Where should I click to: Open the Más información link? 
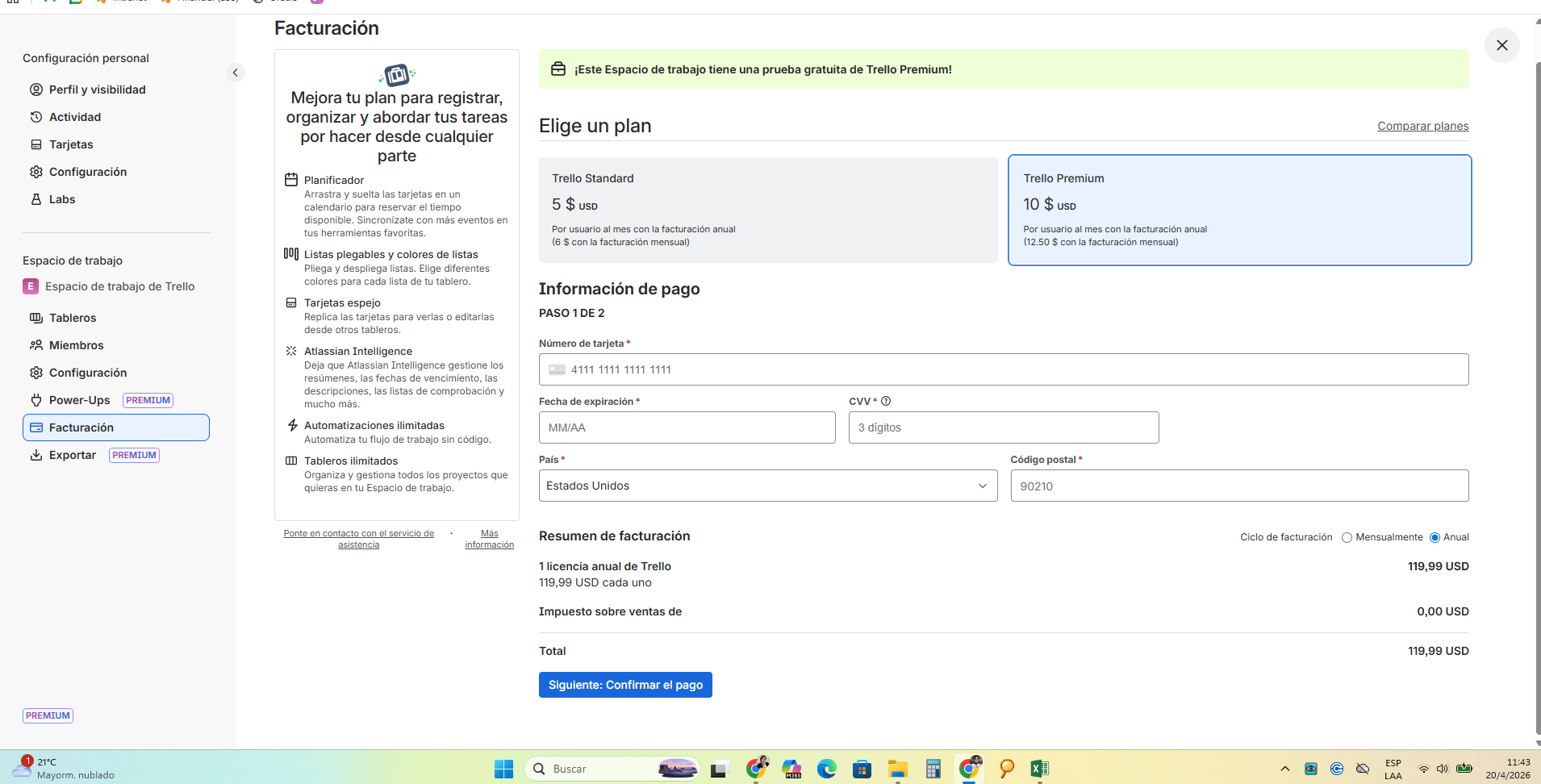[490, 539]
